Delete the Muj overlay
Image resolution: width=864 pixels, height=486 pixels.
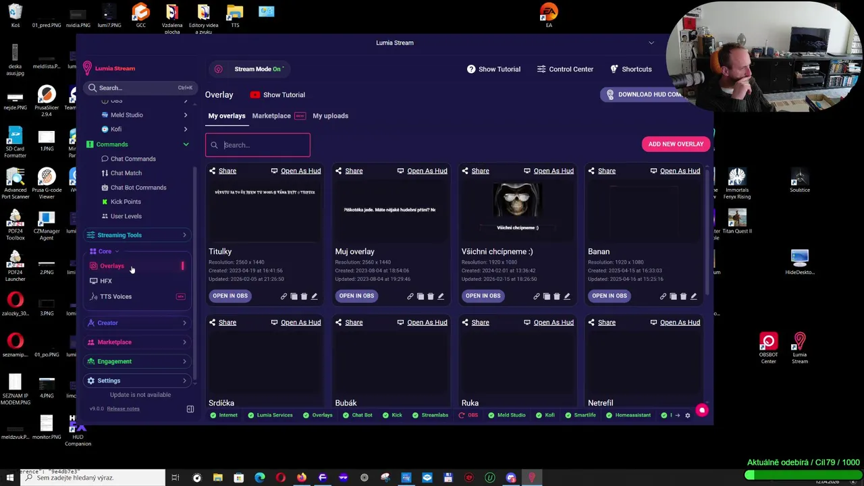click(430, 296)
